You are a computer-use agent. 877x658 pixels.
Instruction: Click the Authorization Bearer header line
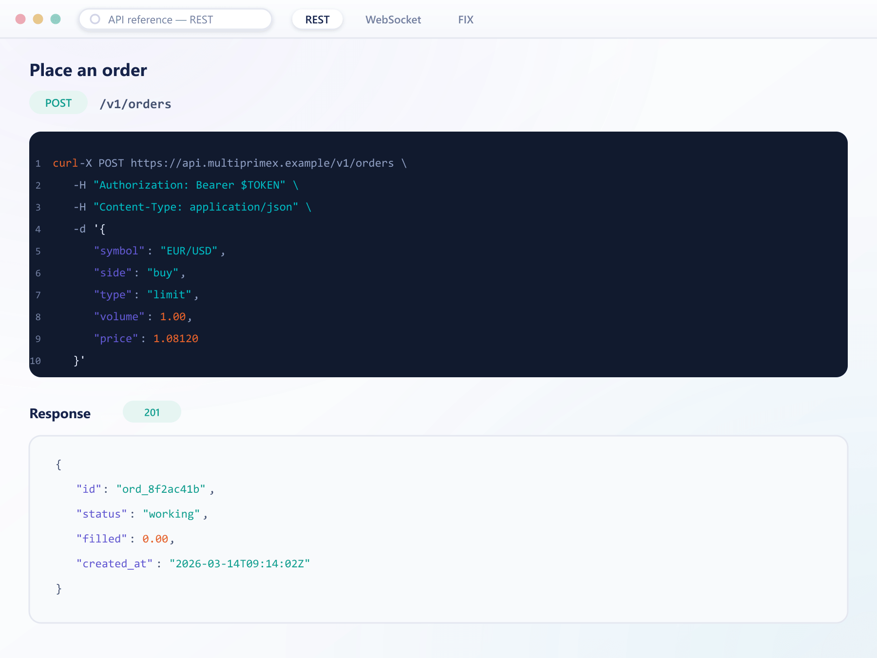pyautogui.click(x=186, y=185)
